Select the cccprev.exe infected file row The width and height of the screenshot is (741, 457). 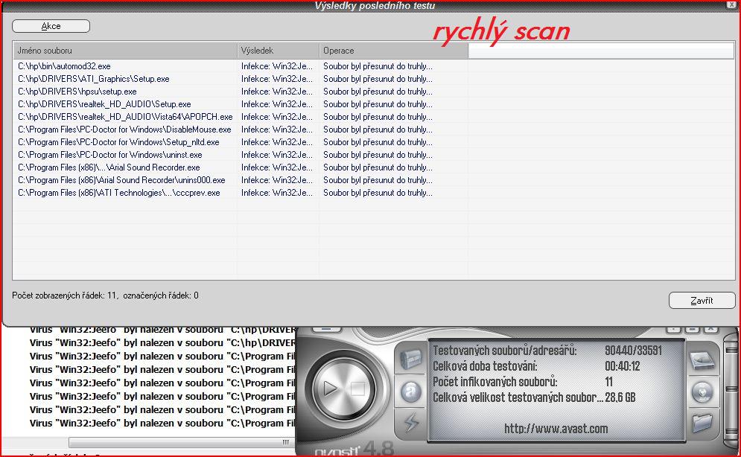point(119,193)
